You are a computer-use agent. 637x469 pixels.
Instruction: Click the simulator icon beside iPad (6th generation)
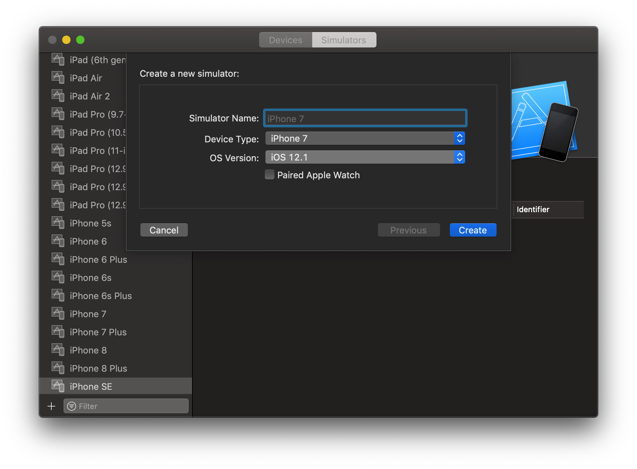click(58, 59)
